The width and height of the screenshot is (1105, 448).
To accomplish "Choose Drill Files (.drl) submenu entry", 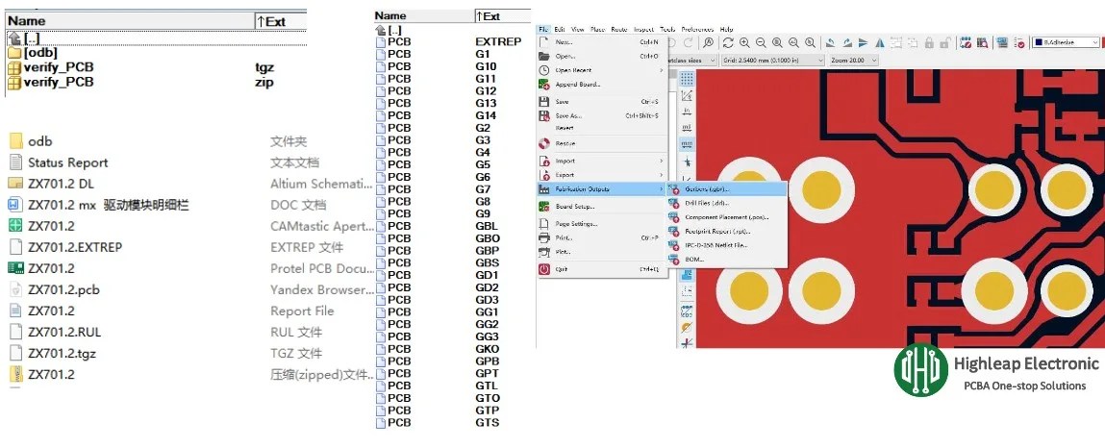I will (x=726, y=203).
